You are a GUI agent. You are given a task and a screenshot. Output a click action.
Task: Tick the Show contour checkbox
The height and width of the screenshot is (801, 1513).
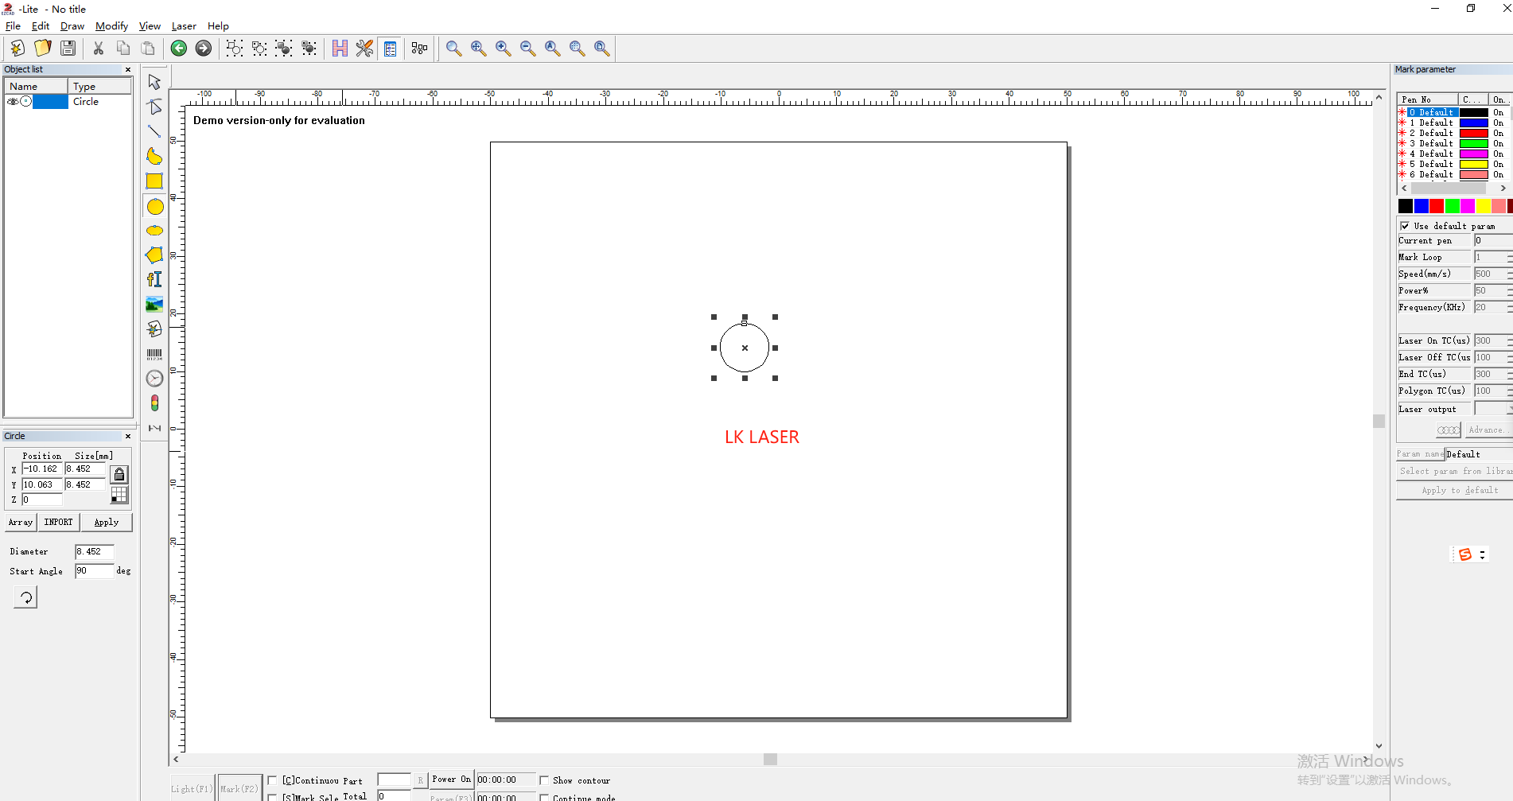coord(544,780)
